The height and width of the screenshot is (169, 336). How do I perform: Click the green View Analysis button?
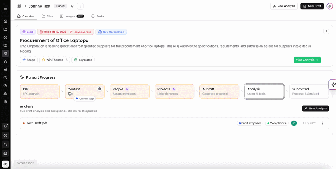point(307,60)
